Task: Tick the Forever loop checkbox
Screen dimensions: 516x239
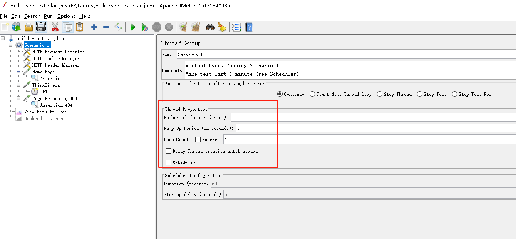Action: click(x=198, y=139)
